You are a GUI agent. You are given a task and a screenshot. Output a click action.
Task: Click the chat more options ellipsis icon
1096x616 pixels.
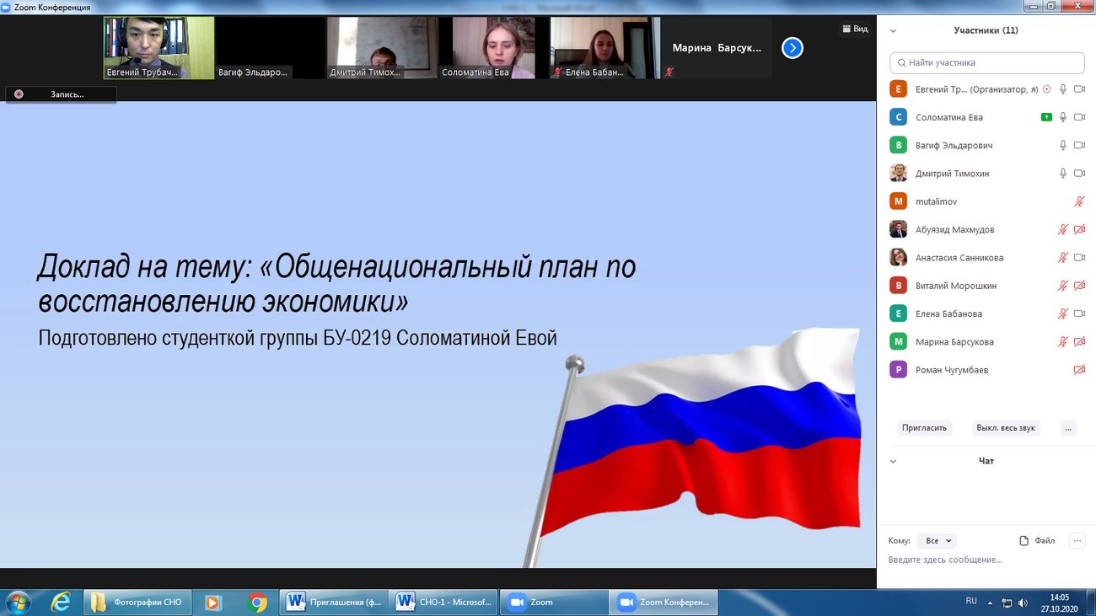(x=1077, y=541)
